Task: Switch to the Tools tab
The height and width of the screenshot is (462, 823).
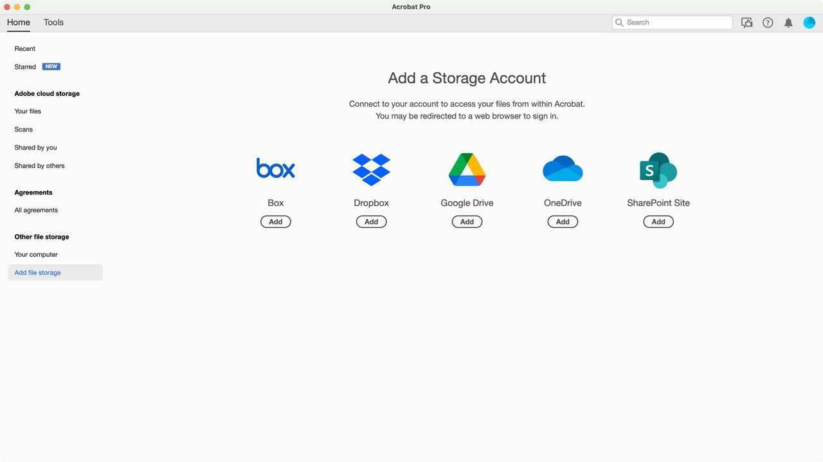Action: pyautogui.click(x=53, y=23)
